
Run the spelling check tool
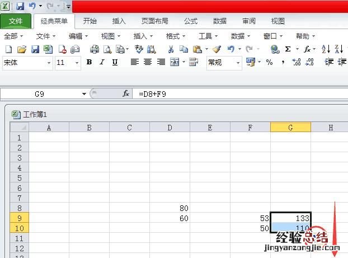pyautogui.click(x=139, y=49)
